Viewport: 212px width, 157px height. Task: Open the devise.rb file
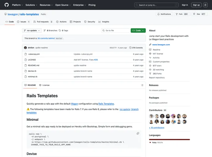pyautogui.click(x=32, y=71)
